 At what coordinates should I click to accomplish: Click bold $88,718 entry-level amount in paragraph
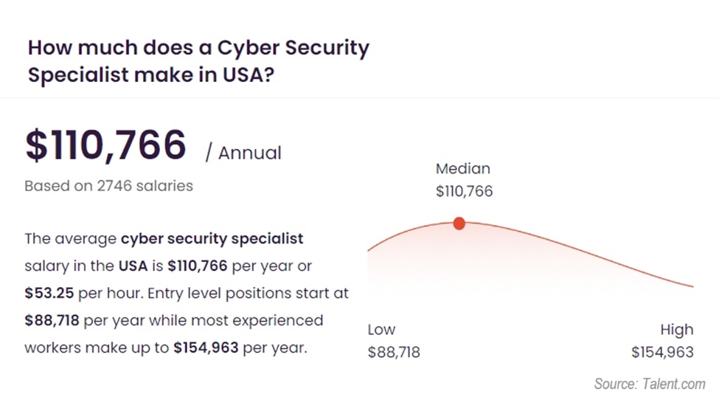(x=53, y=320)
